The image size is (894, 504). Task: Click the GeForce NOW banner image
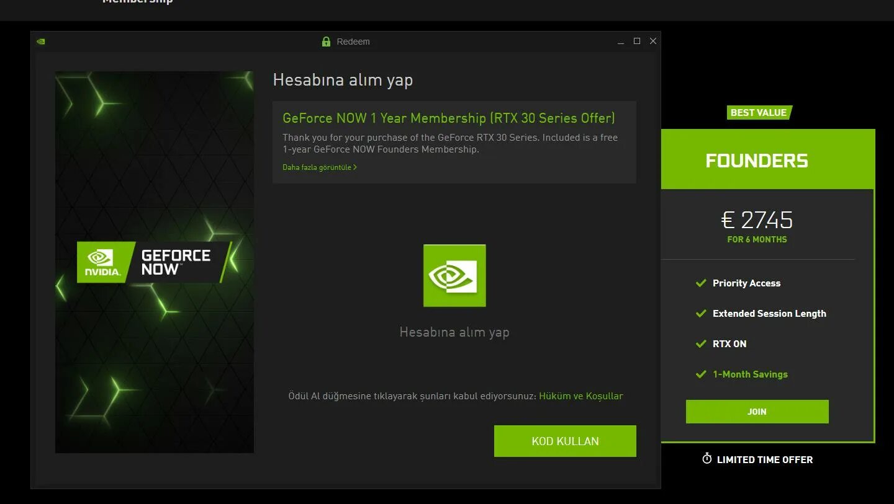(x=155, y=262)
